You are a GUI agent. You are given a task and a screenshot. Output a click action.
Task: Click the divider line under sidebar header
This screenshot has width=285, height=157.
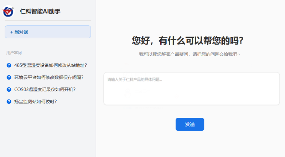48,21
